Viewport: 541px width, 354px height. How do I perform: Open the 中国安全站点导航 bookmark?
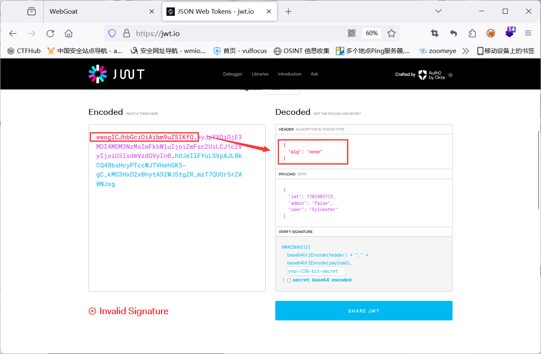tap(85, 51)
